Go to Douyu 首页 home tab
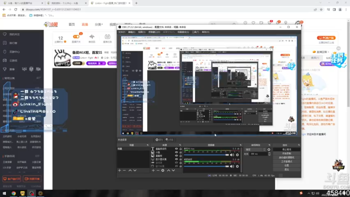This screenshot has height=197, width=350. [72, 25]
